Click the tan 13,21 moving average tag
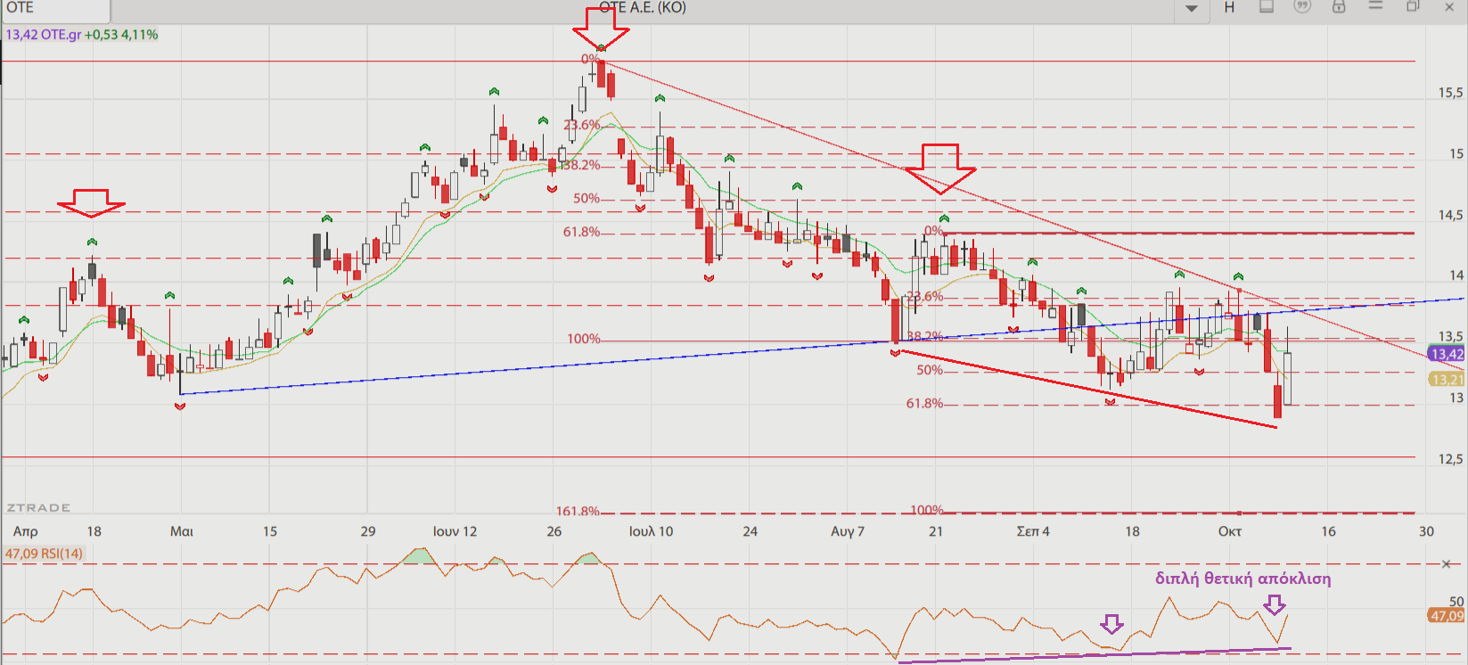Viewport: 1468px width, 665px height. (1447, 380)
